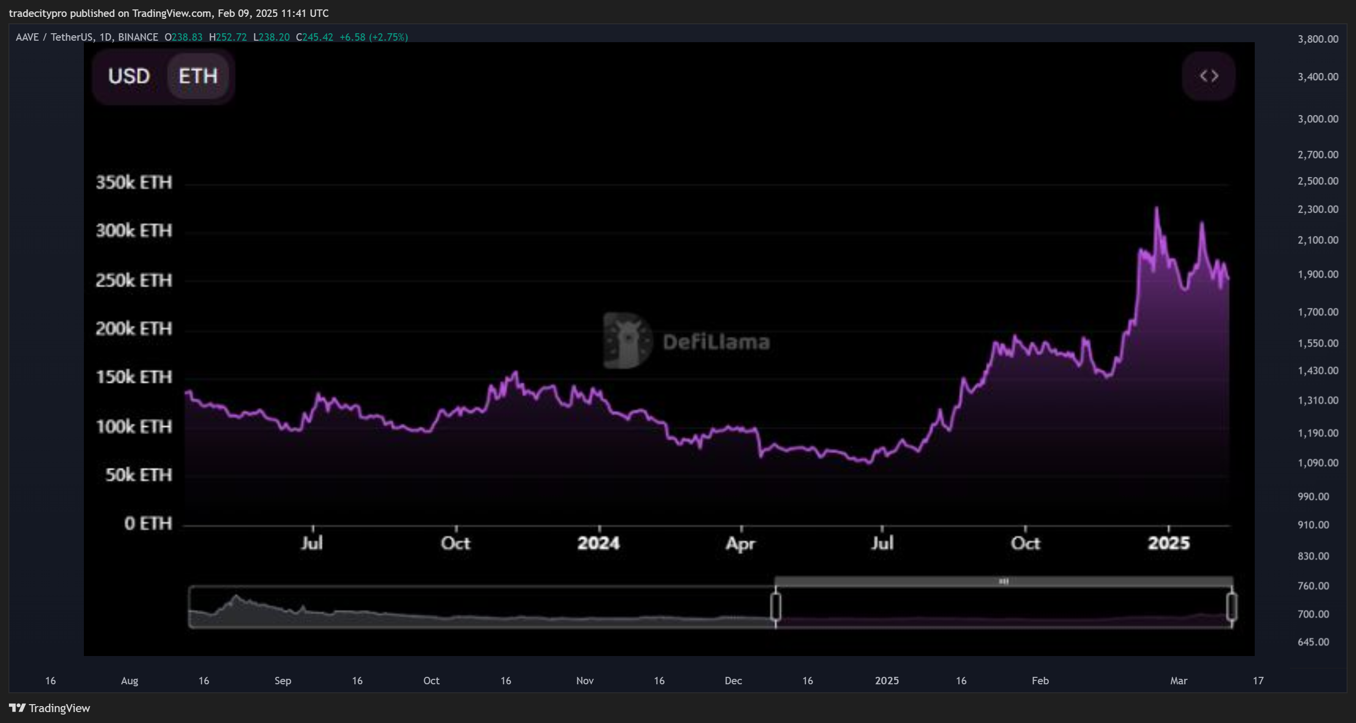This screenshot has height=723, width=1356.
Task: Click the Feb label on bottom time axis
Action: [x=1040, y=681]
